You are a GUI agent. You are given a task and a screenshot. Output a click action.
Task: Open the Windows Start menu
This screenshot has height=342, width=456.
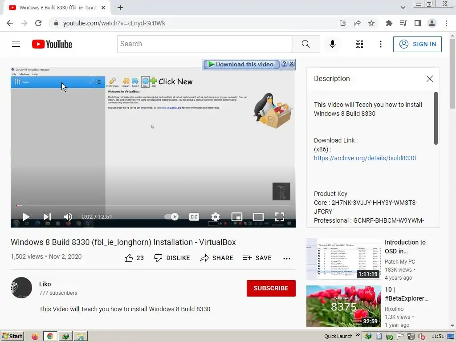click(12, 337)
